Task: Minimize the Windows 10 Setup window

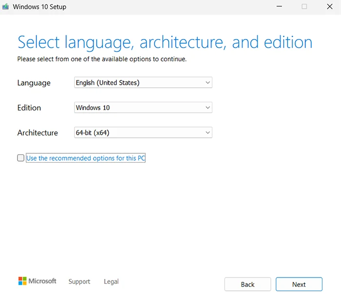Action: [x=279, y=6]
